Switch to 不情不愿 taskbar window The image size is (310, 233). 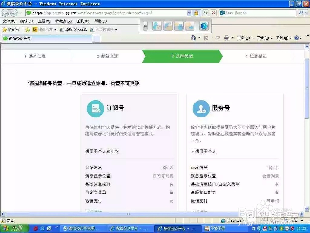tap(225, 228)
